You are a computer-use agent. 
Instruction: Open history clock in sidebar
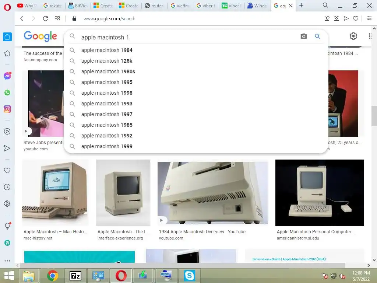(x=7, y=187)
